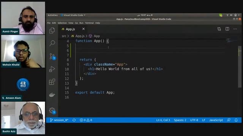Open Source Control view with badge
The image size is (243, 136).
52,56
